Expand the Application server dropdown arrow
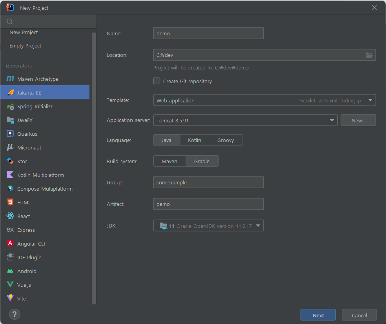Viewport: 386px width, 324px height. pos(332,120)
